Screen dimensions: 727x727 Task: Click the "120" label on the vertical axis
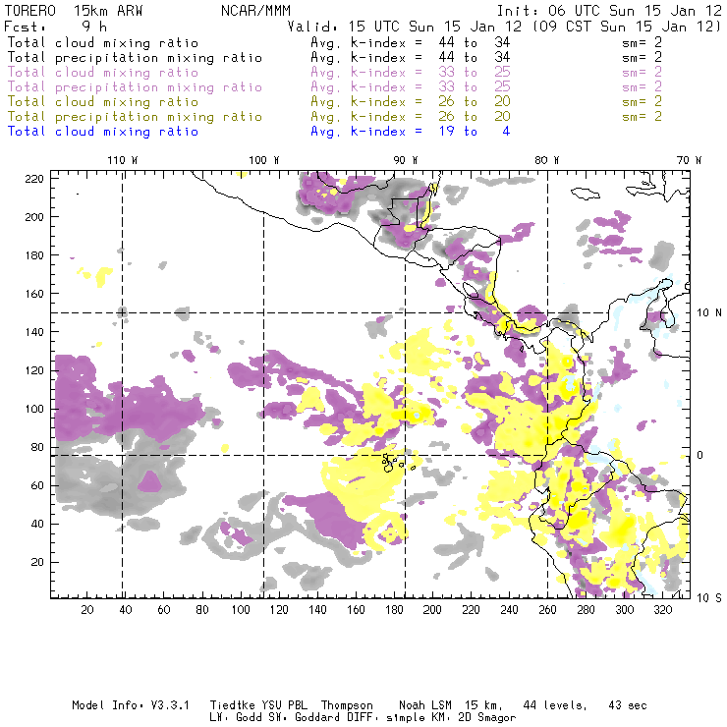34,370
